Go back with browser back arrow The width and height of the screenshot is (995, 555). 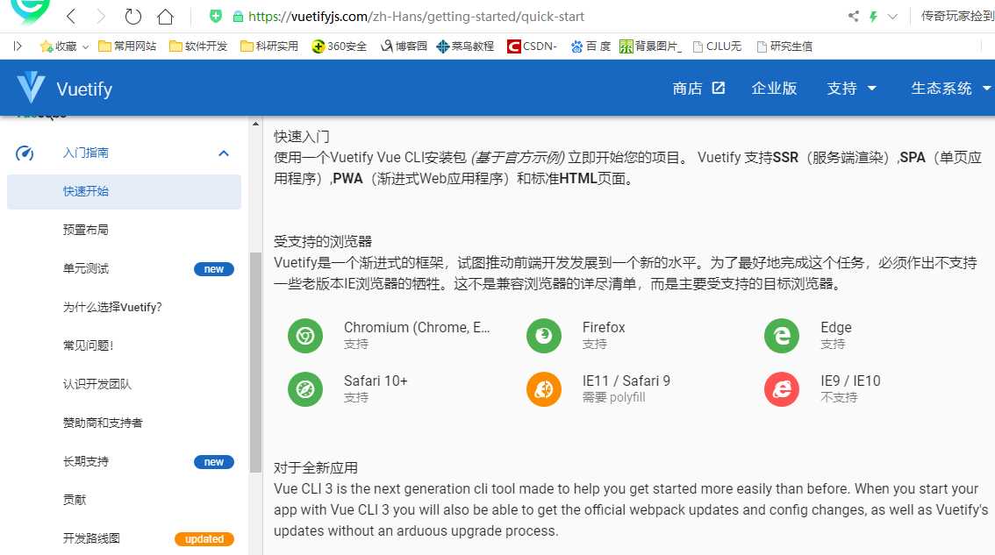point(71,17)
